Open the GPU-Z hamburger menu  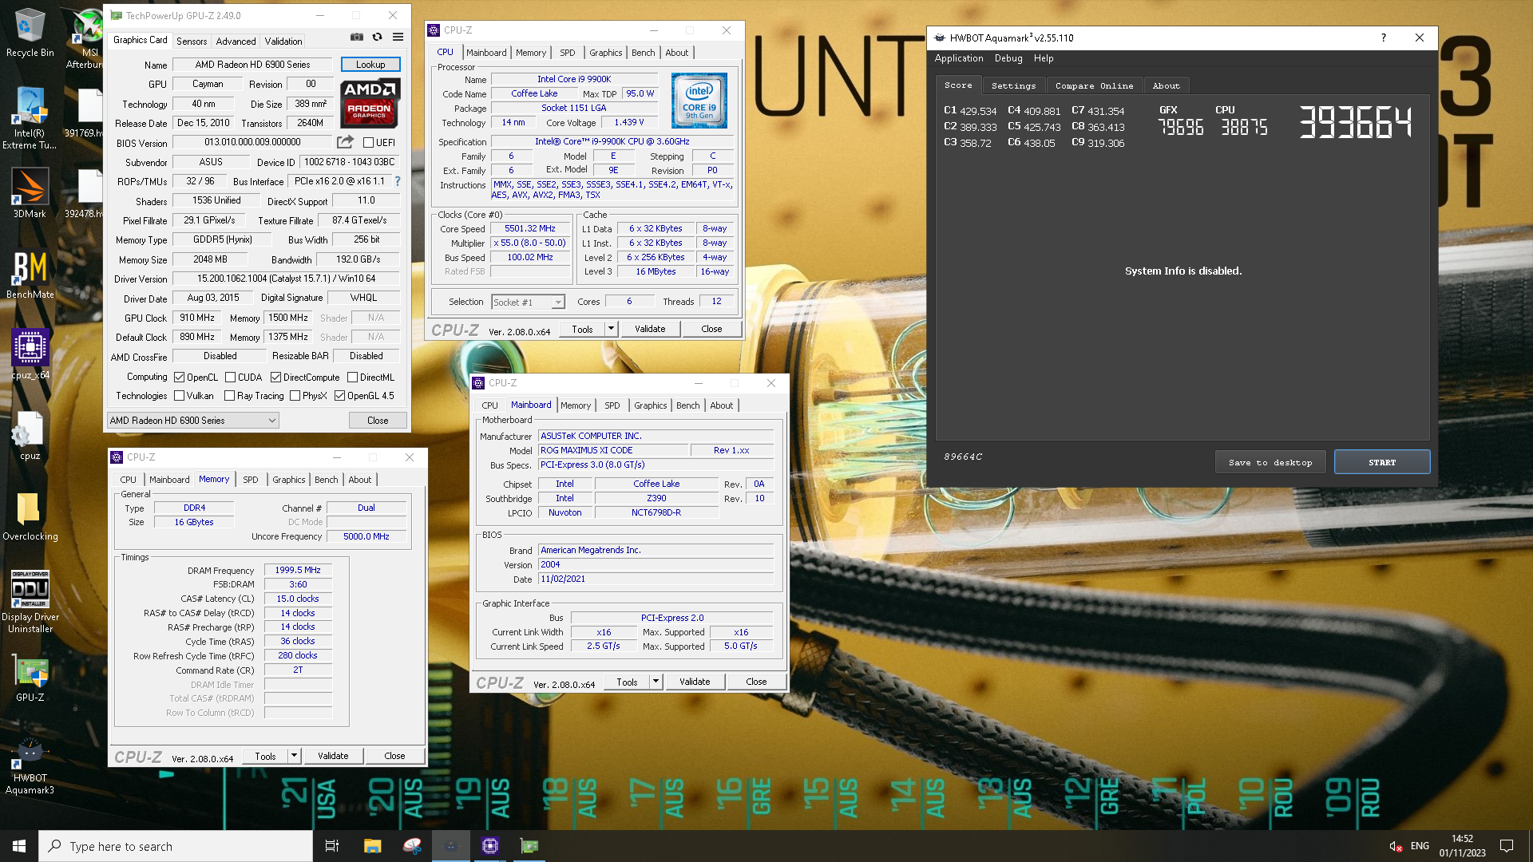(398, 38)
